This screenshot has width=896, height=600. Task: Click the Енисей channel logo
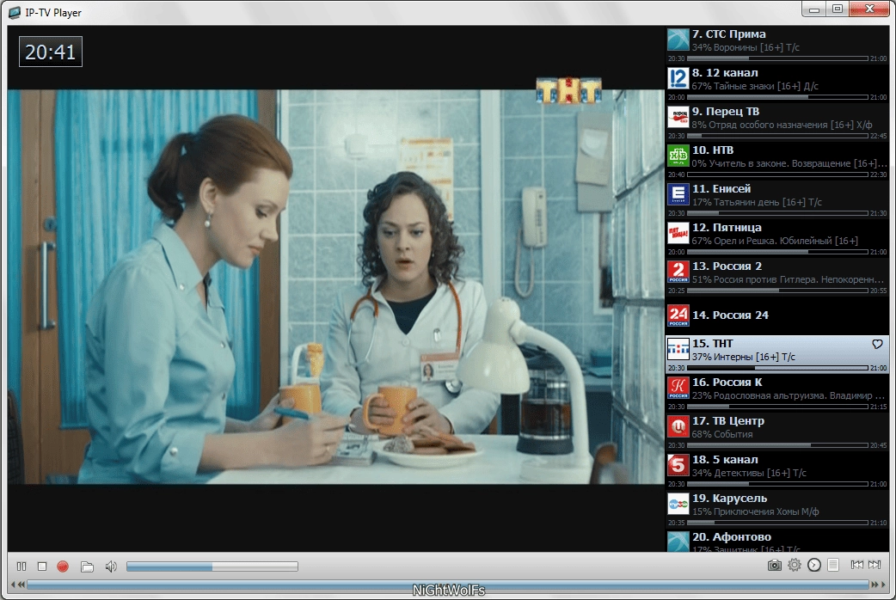pyautogui.click(x=678, y=194)
